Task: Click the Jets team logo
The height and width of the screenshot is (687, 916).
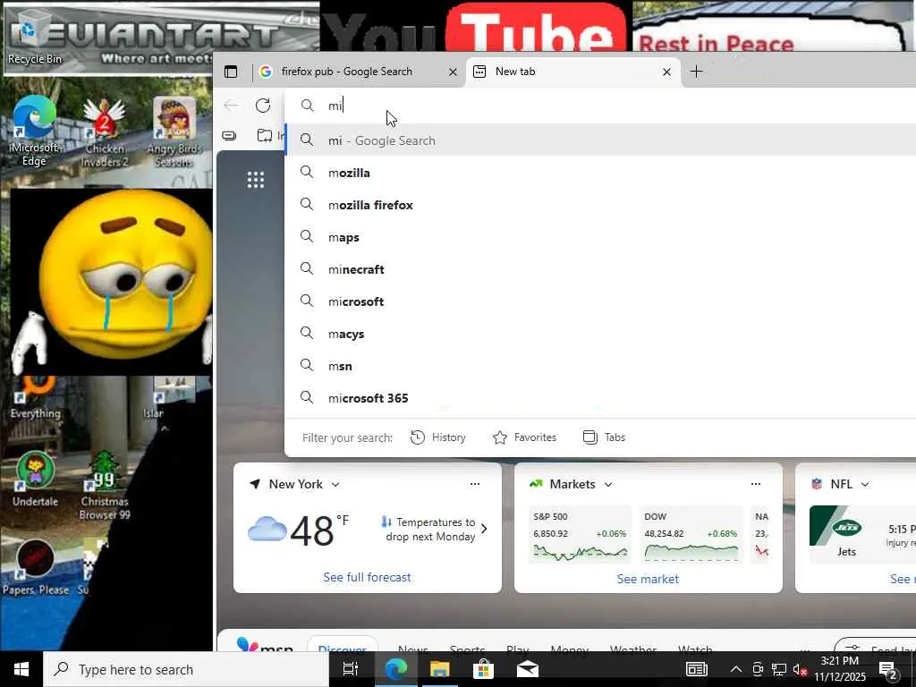Action: (x=846, y=526)
